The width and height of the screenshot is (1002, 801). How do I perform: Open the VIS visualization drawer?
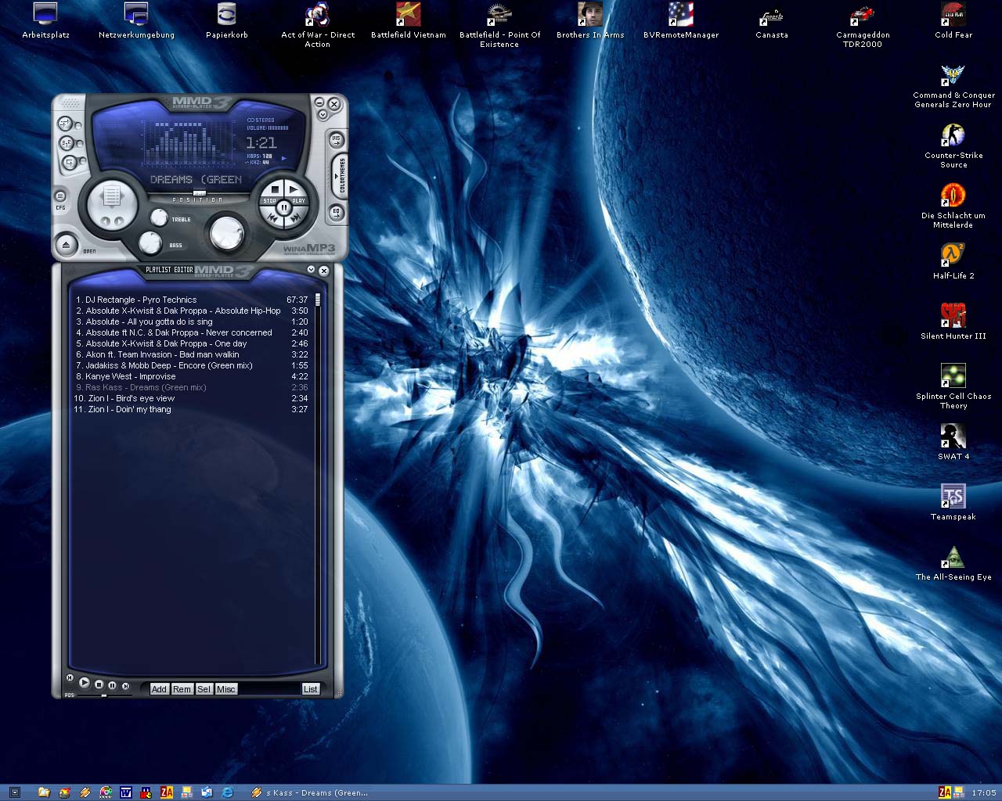pyautogui.click(x=337, y=140)
